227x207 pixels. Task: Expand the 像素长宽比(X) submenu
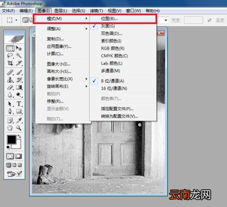point(62,79)
